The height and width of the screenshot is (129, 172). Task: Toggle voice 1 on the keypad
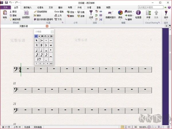tap(36, 63)
